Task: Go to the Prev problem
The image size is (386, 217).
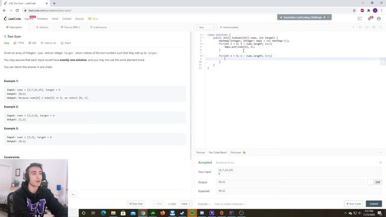Action: [x=158, y=204]
